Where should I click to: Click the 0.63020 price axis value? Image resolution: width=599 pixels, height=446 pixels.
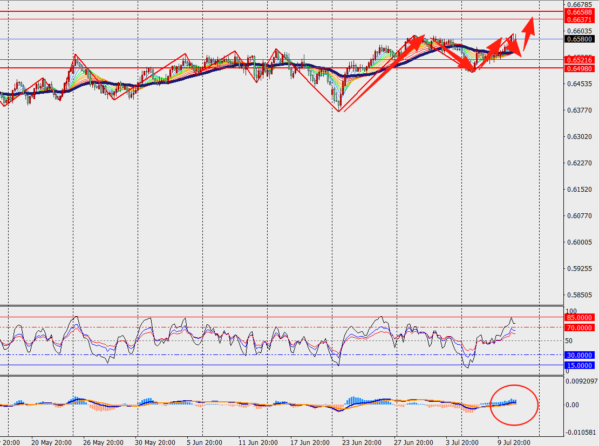point(580,136)
